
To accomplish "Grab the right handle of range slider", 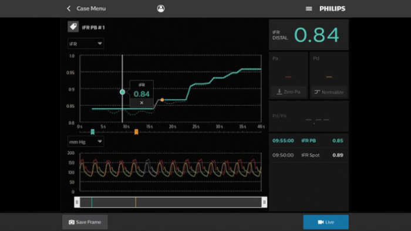I will 264,202.
